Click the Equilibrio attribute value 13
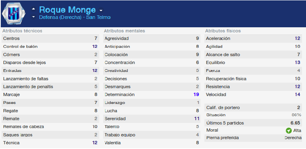 coord(297,62)
